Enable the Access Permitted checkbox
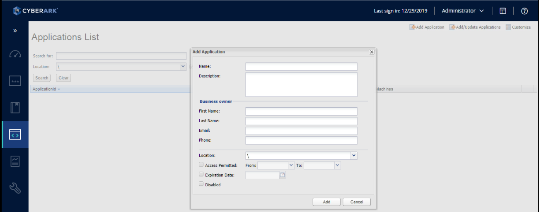The image size is (539, 212). [x=201, y=165]
